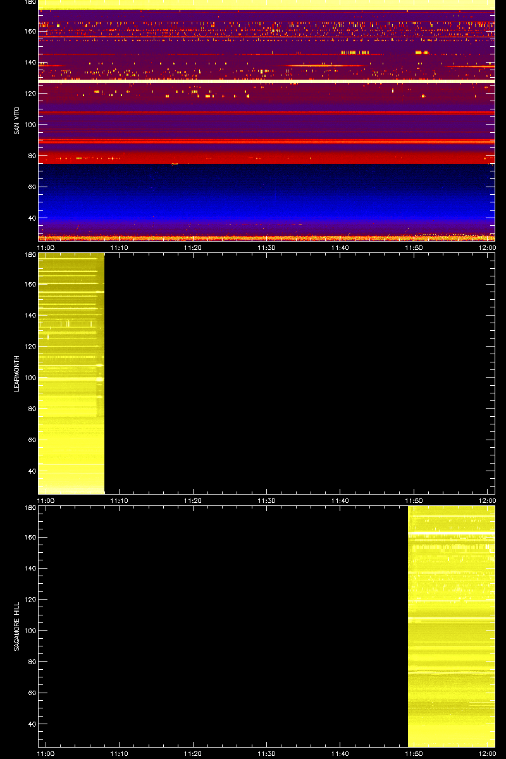
Task: Pick 11:40 label under Sagamore Hill plot
Action: pos(340,754)
